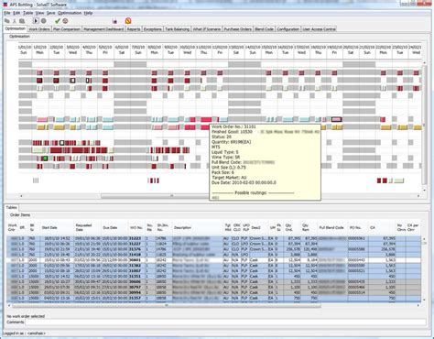Select grey row with WO No. 30606
Screen dimensions: 434x339
coord(213,282)
